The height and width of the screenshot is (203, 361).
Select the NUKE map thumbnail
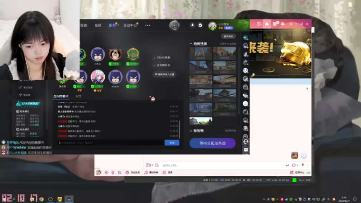tap(201, 109)
